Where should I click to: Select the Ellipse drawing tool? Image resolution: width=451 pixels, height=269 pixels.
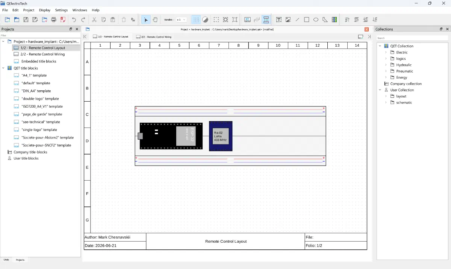click(316, 20)
